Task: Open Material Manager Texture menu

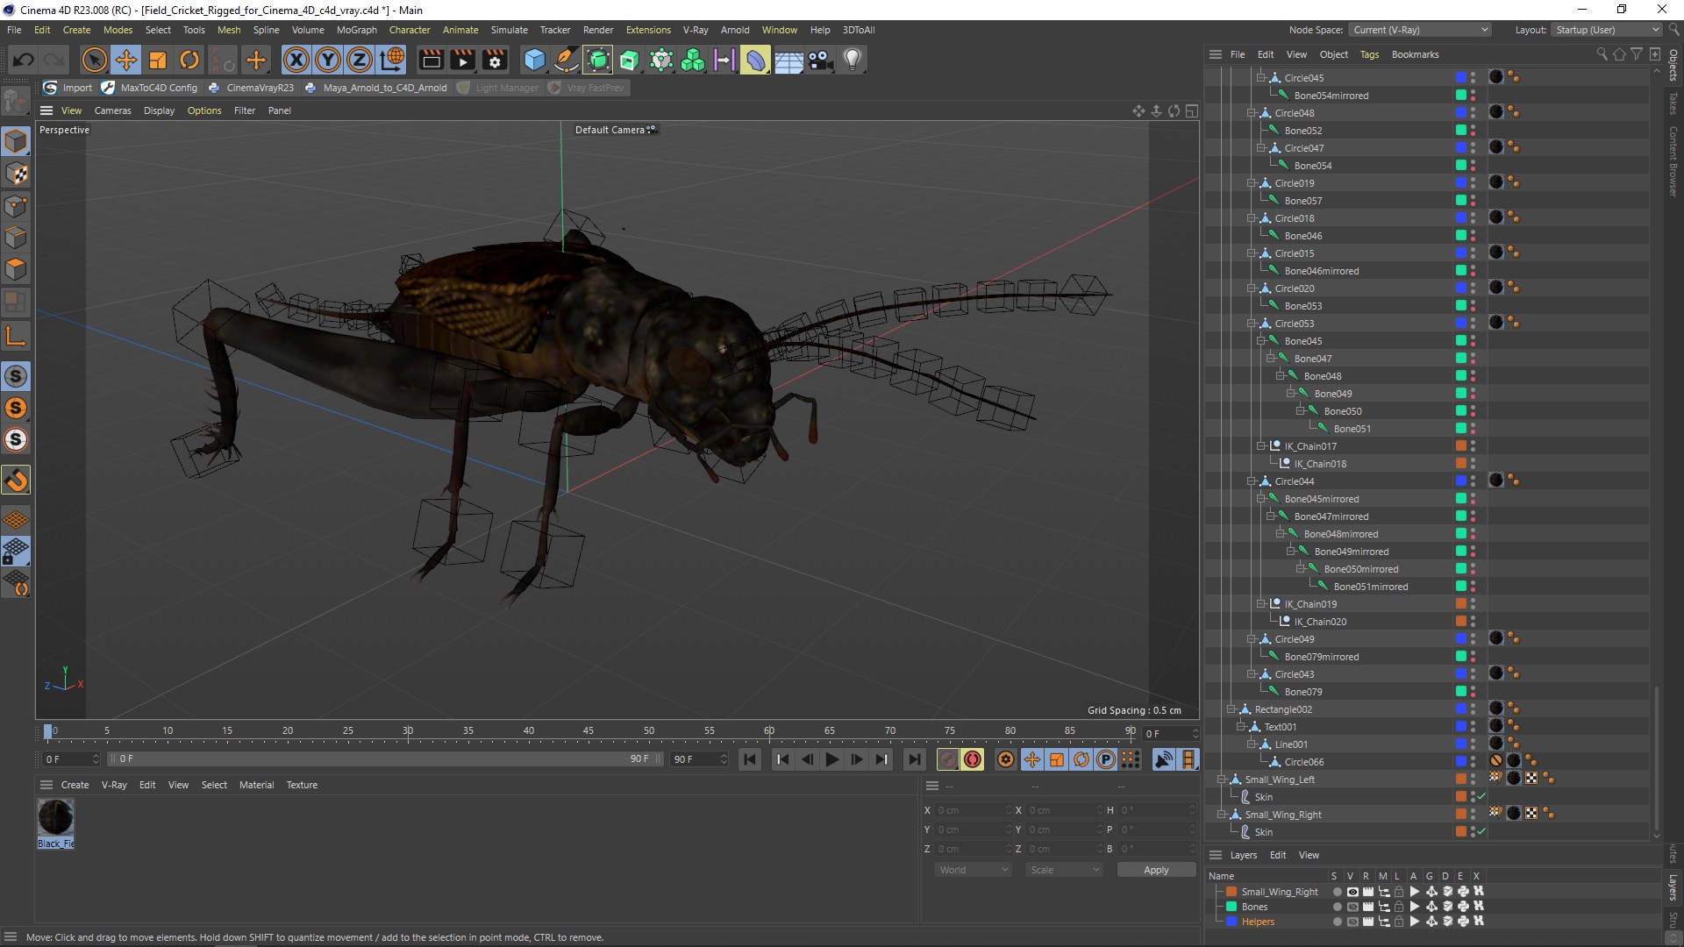Action: click(x=302, y=785)
